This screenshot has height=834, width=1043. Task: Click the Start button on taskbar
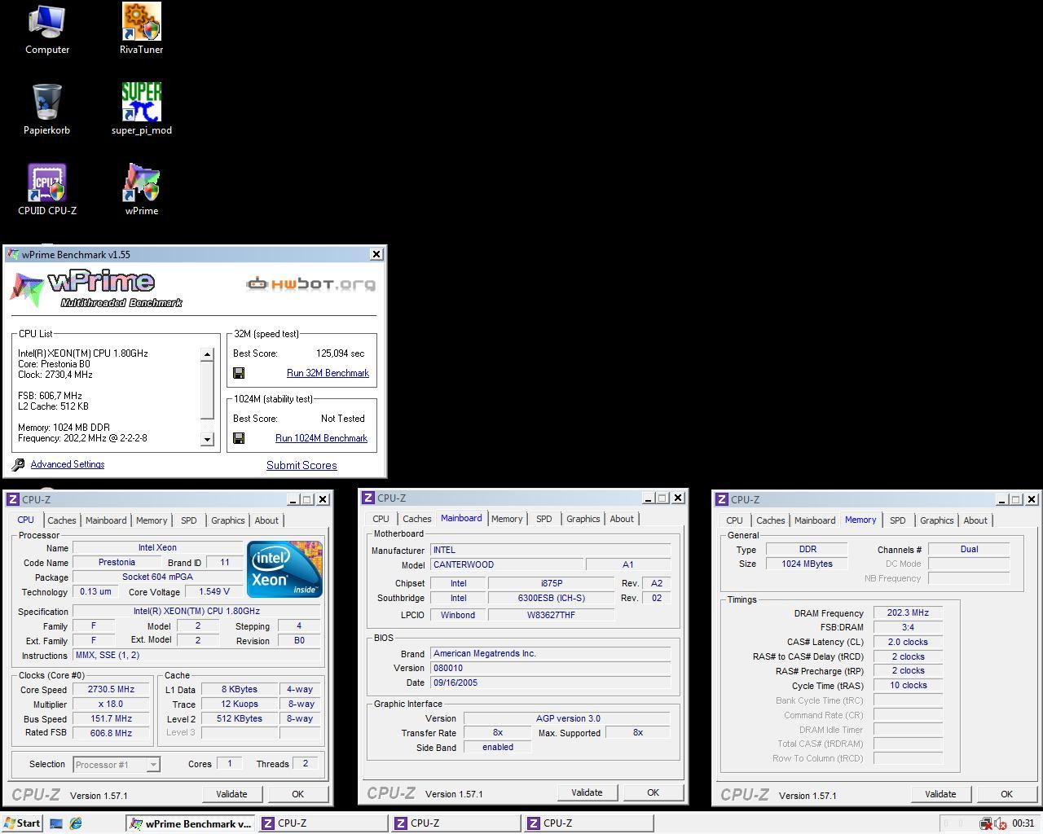(x=22, y=823)
